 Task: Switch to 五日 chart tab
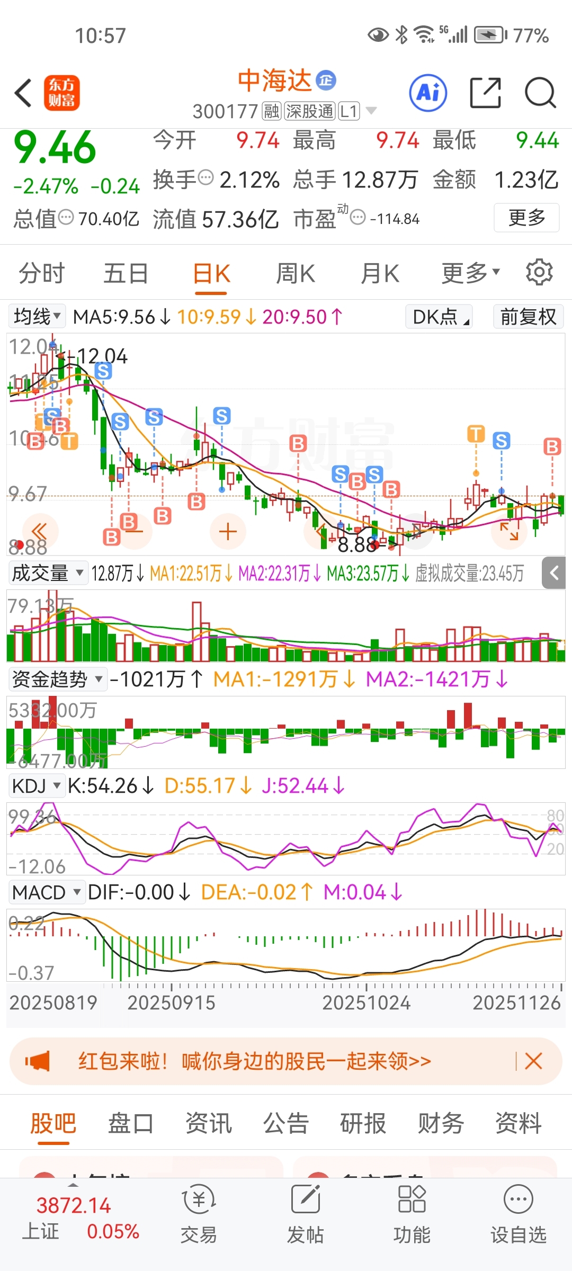(x=126, y=273)
